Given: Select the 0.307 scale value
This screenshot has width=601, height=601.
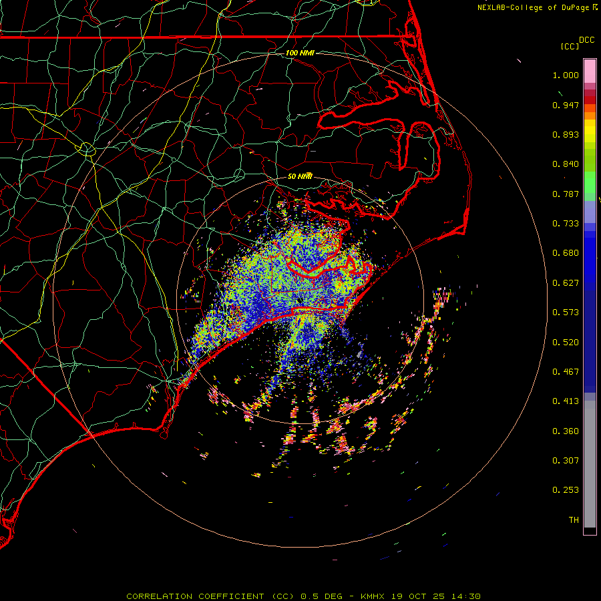Looking at the screenshot, I should pos(566,461).
